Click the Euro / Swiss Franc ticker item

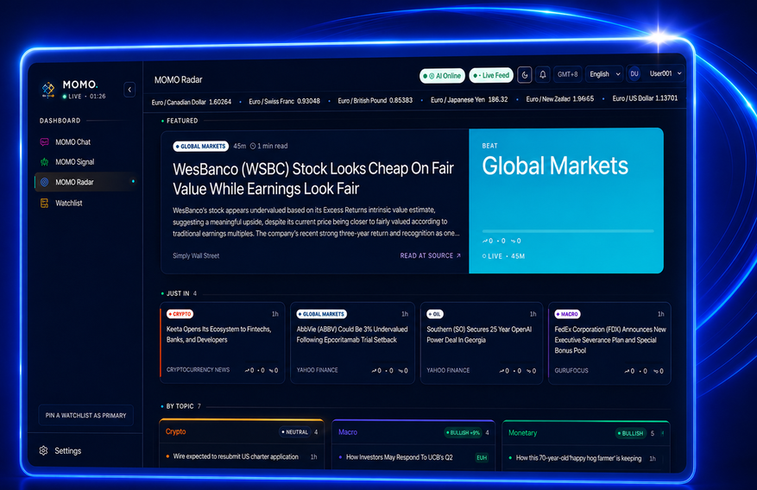284,101
